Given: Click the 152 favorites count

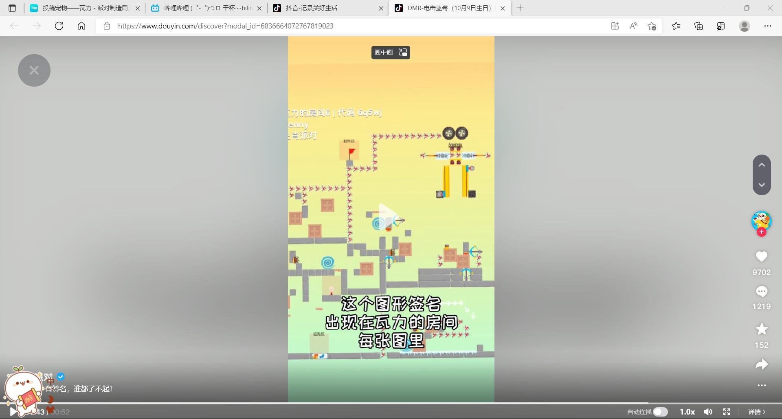Looking at the screenshot, I should tap(762, 345).
